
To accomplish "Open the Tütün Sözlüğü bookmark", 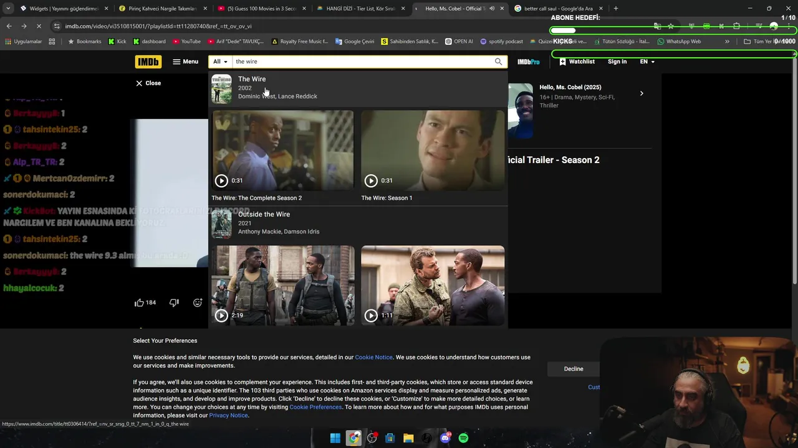I will point(621,42).
